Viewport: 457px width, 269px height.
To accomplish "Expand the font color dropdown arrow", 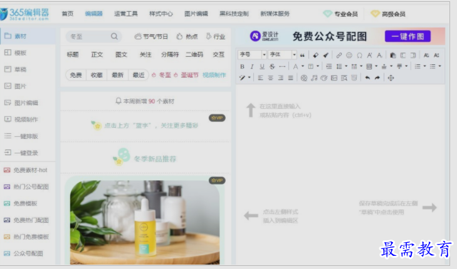I will point(303,66).
